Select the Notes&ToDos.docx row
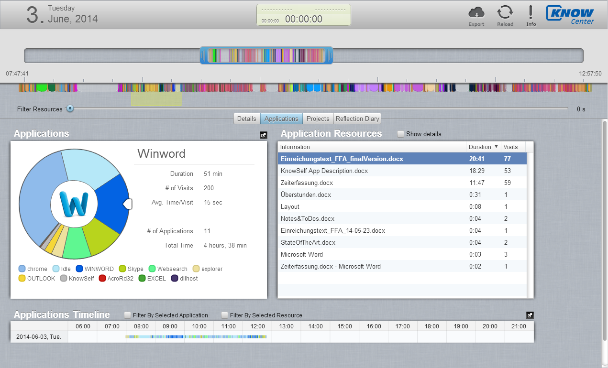This screenshot has width=608, height=368. [x=402, y=218]
